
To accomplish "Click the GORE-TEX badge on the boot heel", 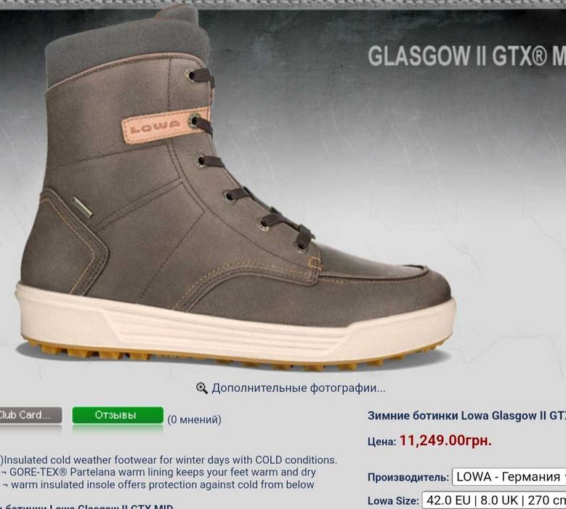I will click(81, 207).
